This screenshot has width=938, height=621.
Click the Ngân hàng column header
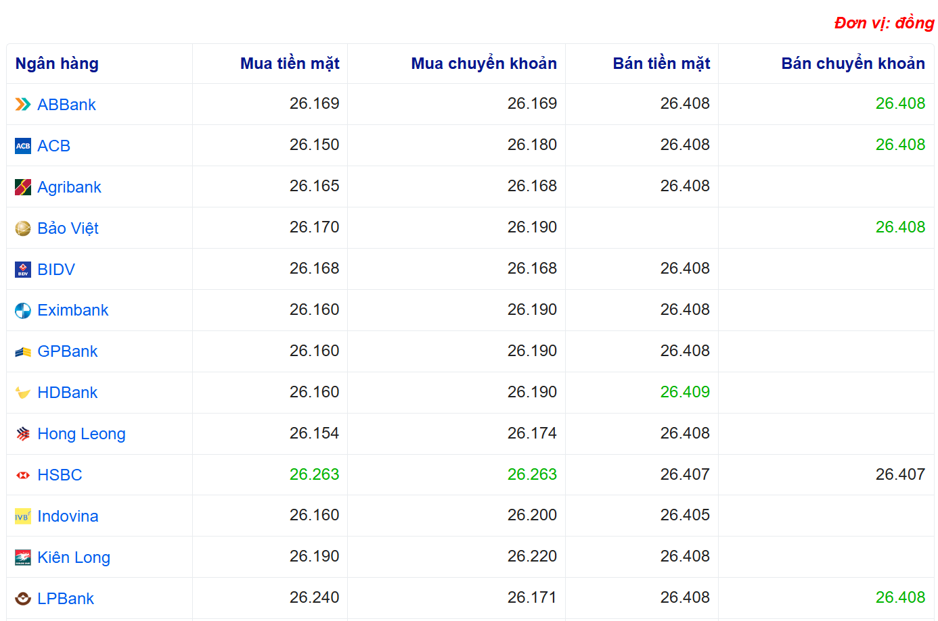tap(57, 64)
